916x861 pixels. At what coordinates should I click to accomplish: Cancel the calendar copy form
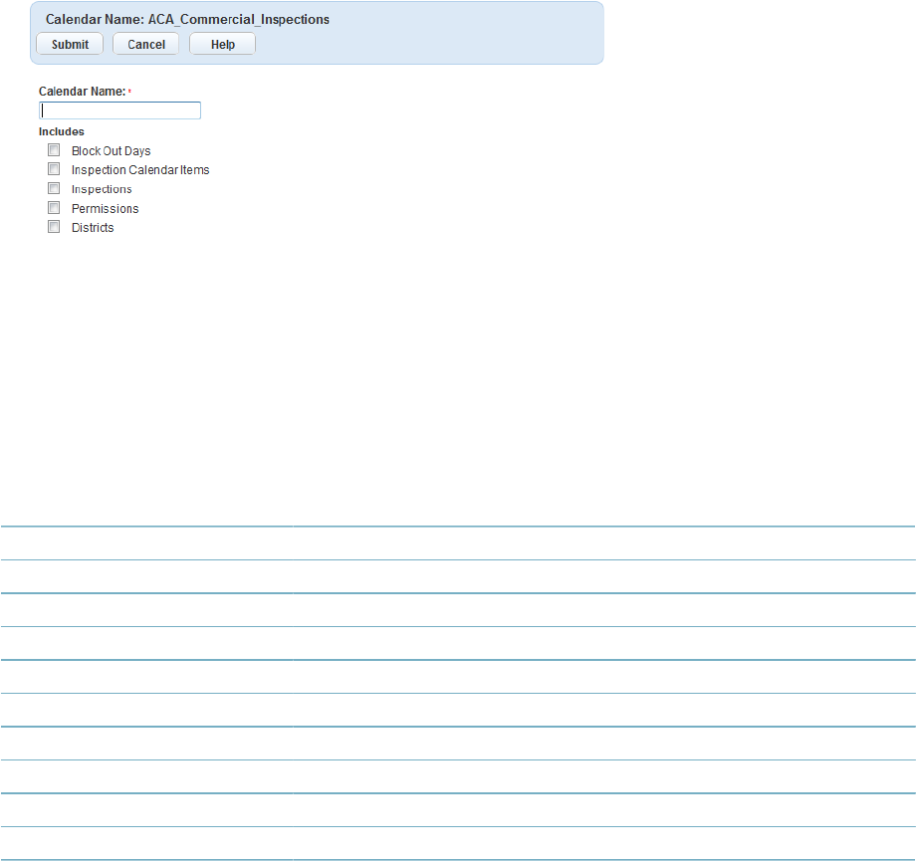(x=146, y=45)
